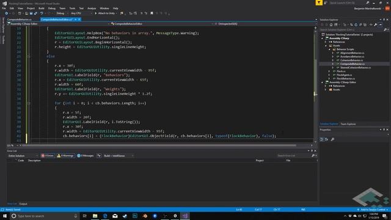Start debugging with Attach to Unity

click(104, 13)
